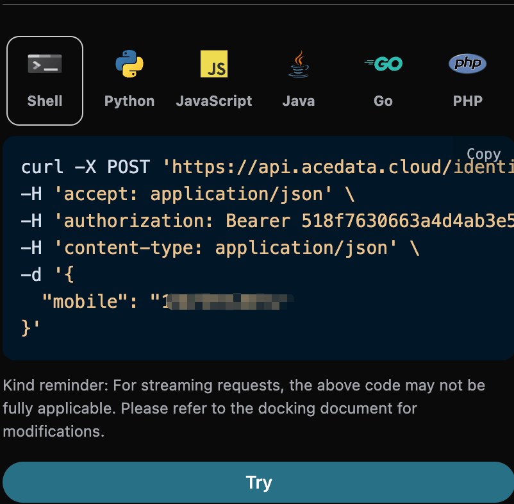Click the blurred mobile number value
Image resolution: width=514 pixels, height=504 pixels.
coord(224,301)
